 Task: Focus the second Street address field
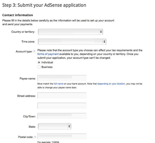pos(62,105)
